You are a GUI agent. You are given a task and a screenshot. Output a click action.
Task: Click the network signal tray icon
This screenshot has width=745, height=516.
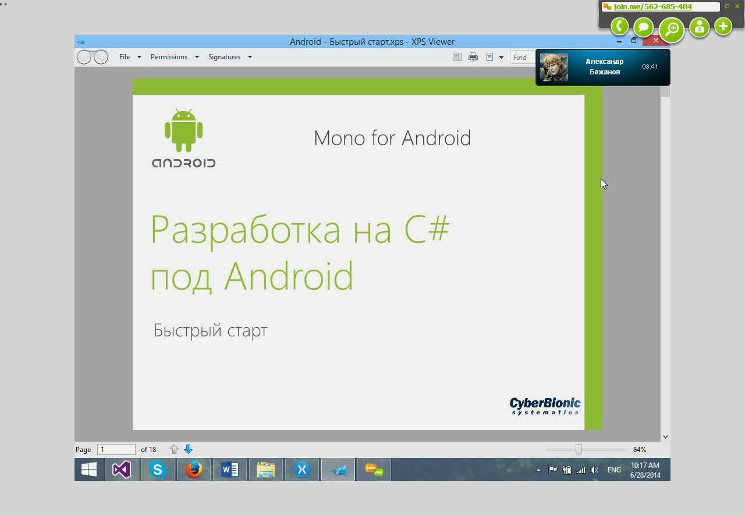pyautogui.click(x=581, y=470)
